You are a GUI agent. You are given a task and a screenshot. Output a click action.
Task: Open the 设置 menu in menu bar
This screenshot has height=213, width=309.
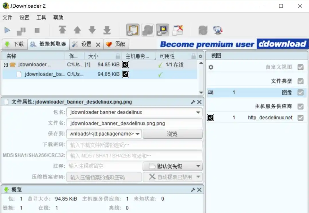click(x=24, y=18)
